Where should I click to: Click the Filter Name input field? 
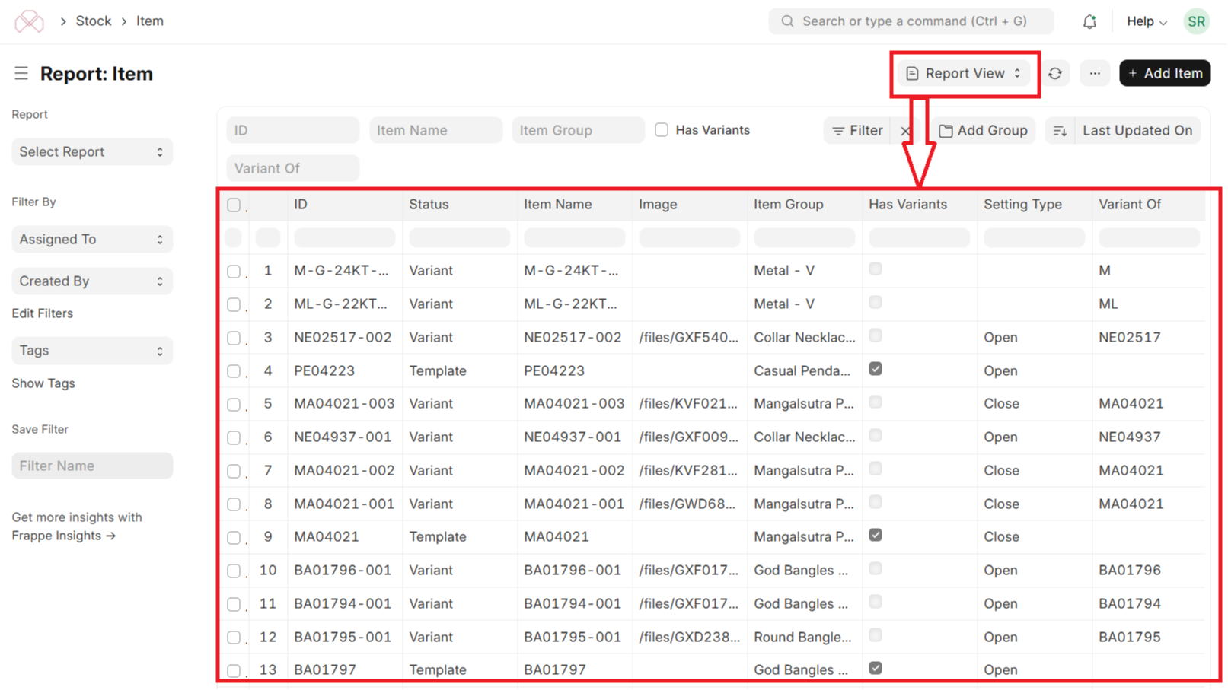click(x=92, y=466)
